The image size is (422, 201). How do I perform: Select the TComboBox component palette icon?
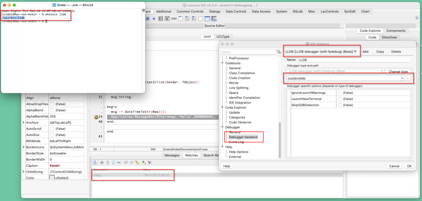(167, 19)
